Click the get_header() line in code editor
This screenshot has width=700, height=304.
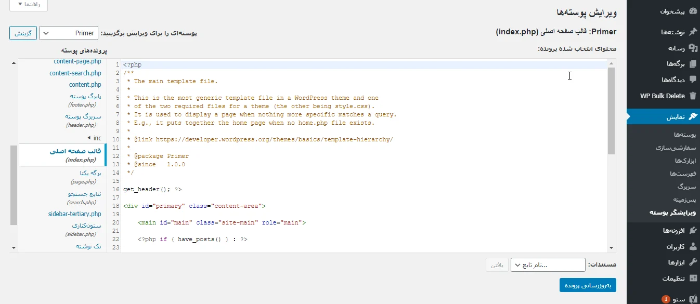[152, 190]
